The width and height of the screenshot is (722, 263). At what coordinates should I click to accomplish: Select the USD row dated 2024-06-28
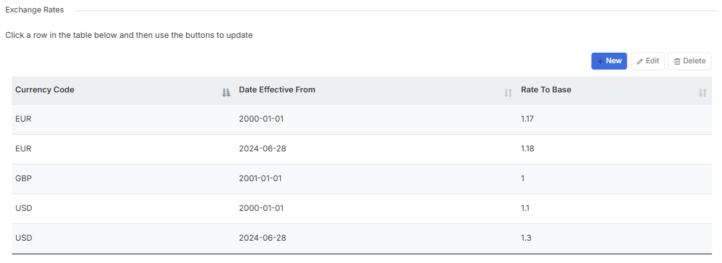[362, 238]
